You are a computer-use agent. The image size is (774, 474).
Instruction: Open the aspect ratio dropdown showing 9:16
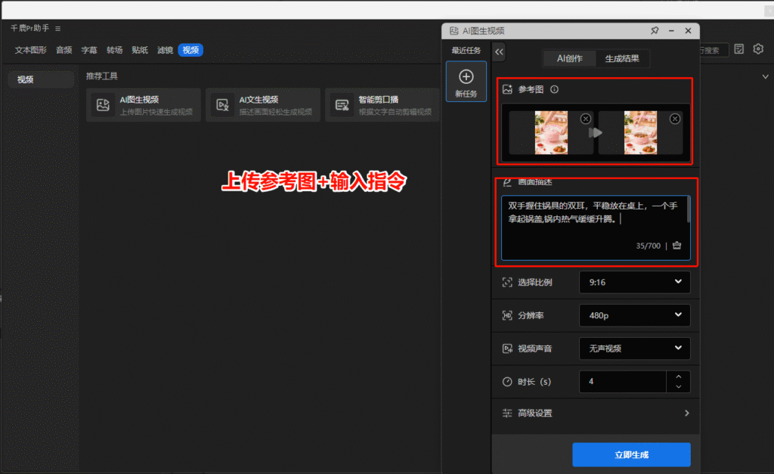tap(634, 282)
